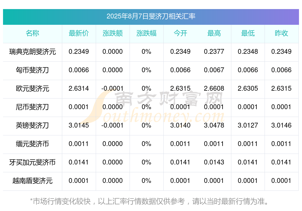302x211 pixels.
Task: Click 最新价 value 0.2349 for 瑞典克朗斐济元
Action: pyautogui.click(x=79, y=51)
